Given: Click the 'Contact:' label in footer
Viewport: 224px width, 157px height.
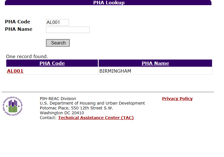Looking at the screenshot, I should coord(48,118).
